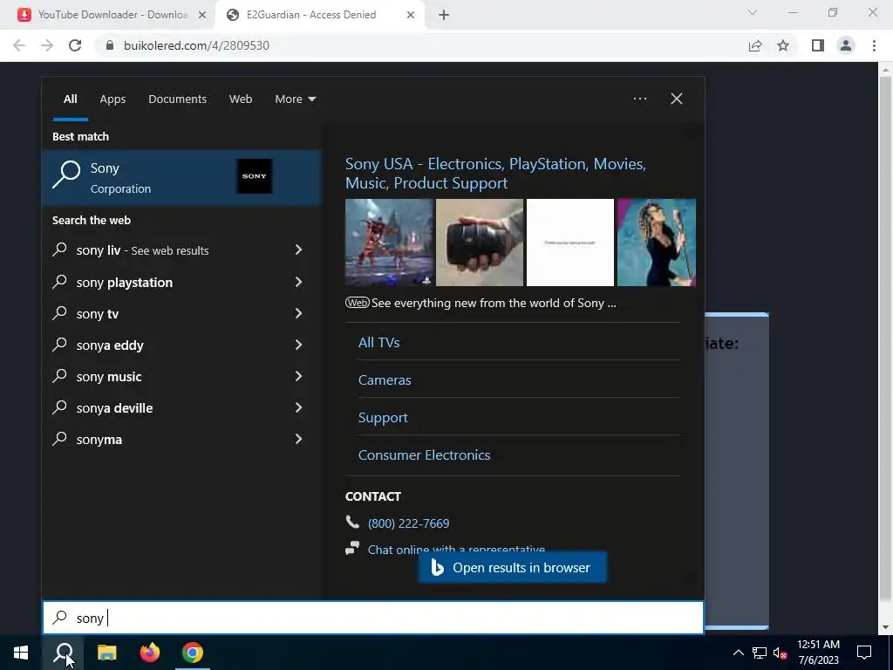Image resolution: width=893 pixels, height=670 pixels.
Task: Click the camera lens thumbnail
Action: pos(480,243)
